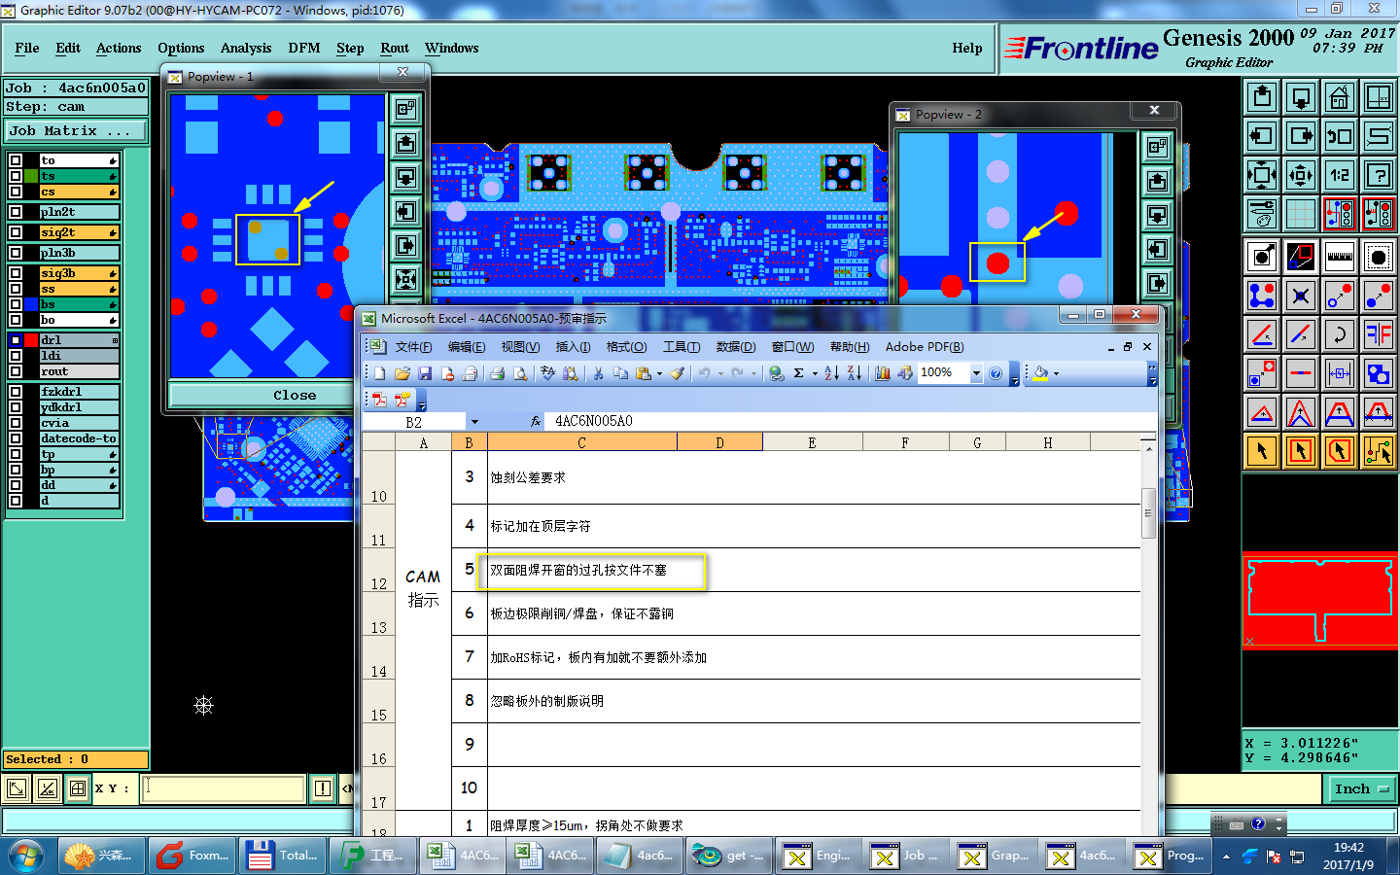Click the mirror F flip icon
1400x875 pixels.
[1379, 334]
